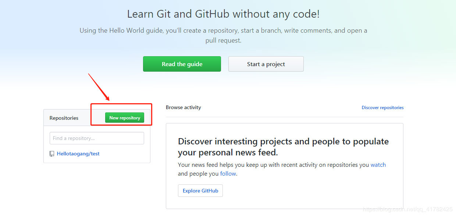Viewport: 456px width, 216px height.
Task: Click the Read the guide button
Action: coord(182,64)
